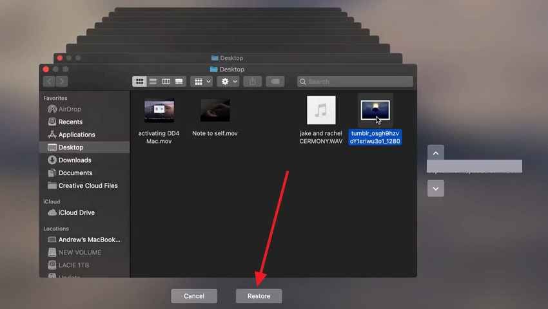Screen dimensions: 548x309
Task: Go to earlier backup with up arrow
Action: (x=435, y=153)
